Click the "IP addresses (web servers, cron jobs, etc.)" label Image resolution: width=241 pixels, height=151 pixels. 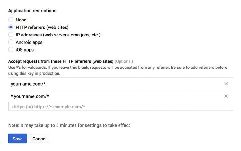click(x=60, y=35)
